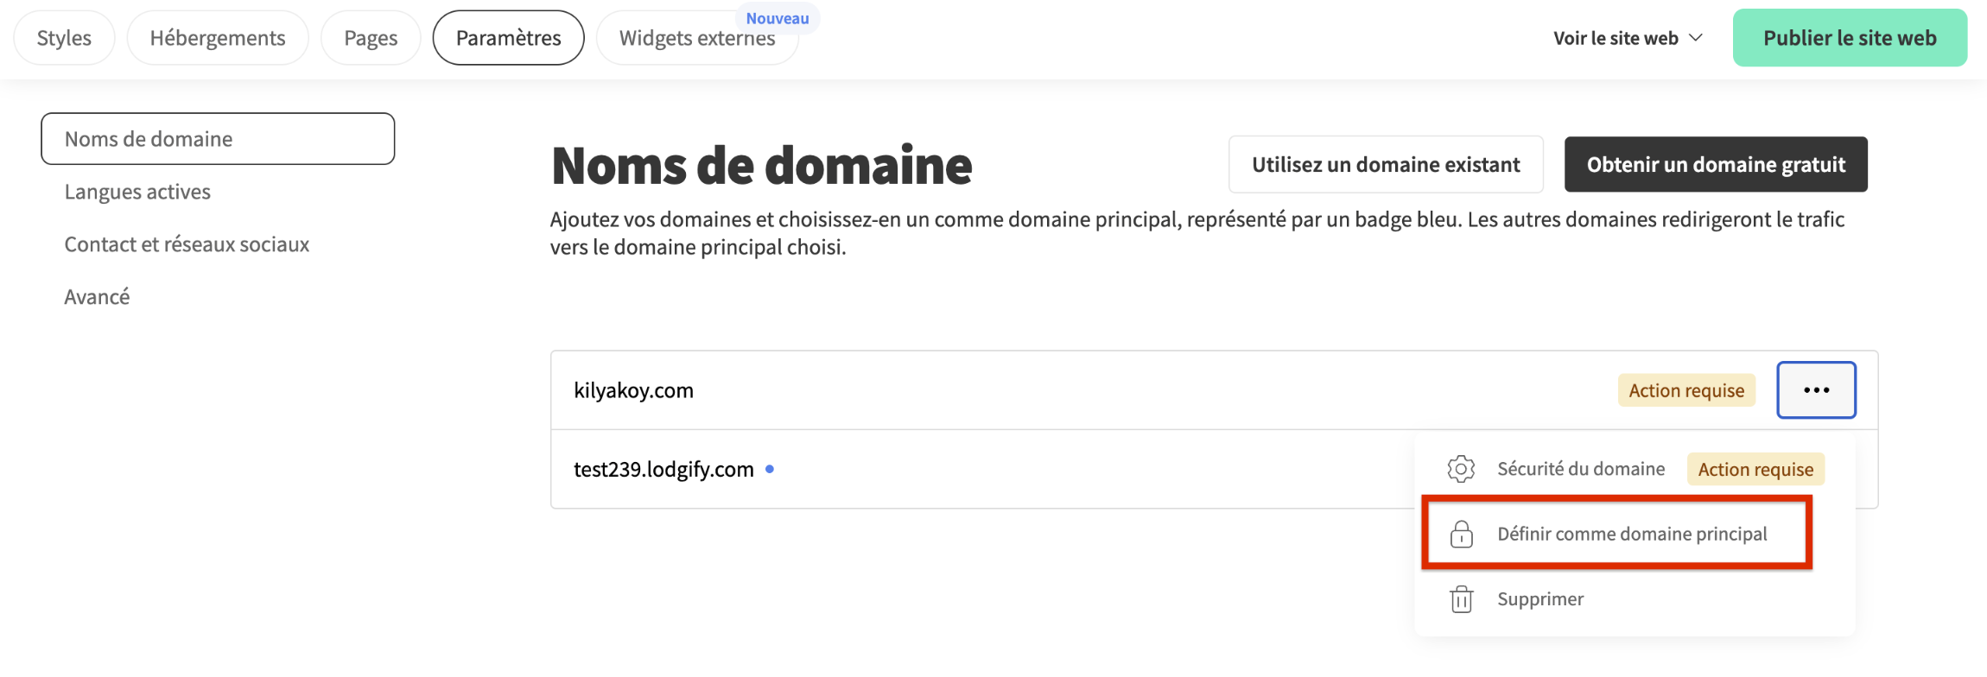Expand the Voir le site web chevron
This screenshot has height=677, width=1987.
click(x=1696, y=38)
